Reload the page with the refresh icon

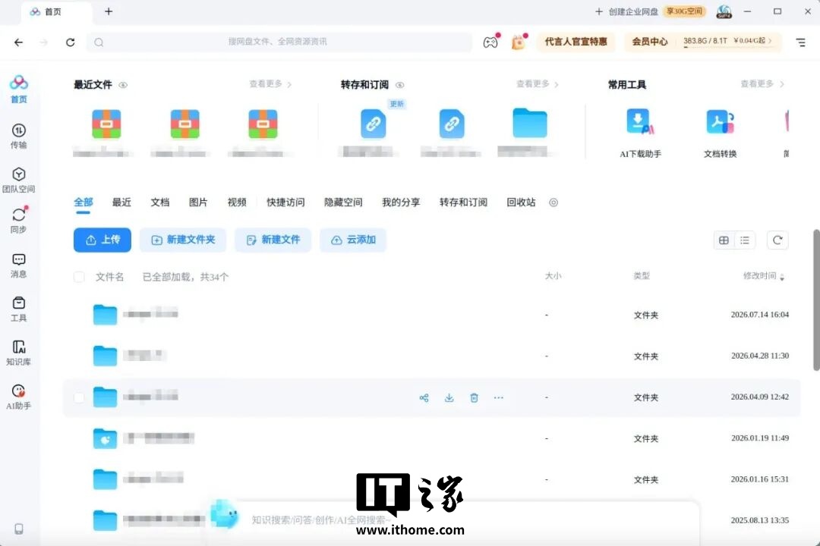(70, 42)
